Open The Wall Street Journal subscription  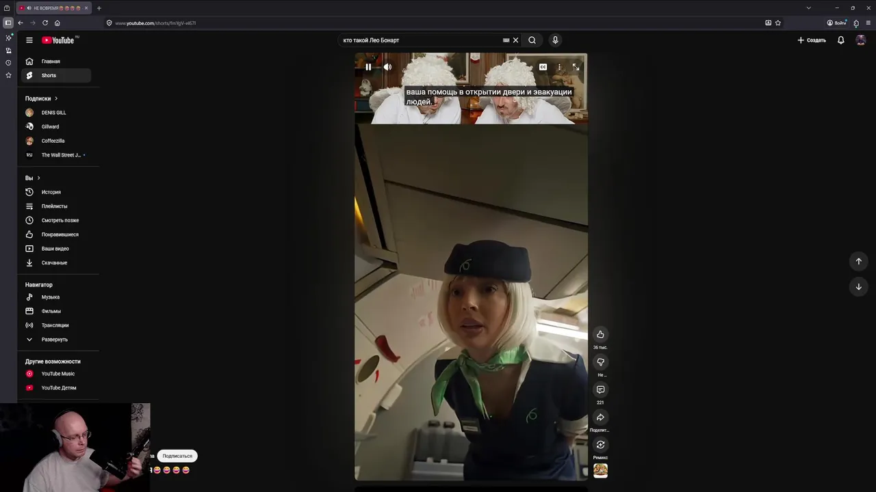pyautogui.click(x=56, y=155)
